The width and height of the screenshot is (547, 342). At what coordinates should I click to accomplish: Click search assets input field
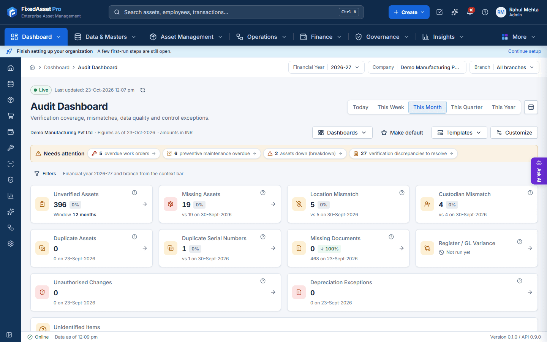[236, 12]
